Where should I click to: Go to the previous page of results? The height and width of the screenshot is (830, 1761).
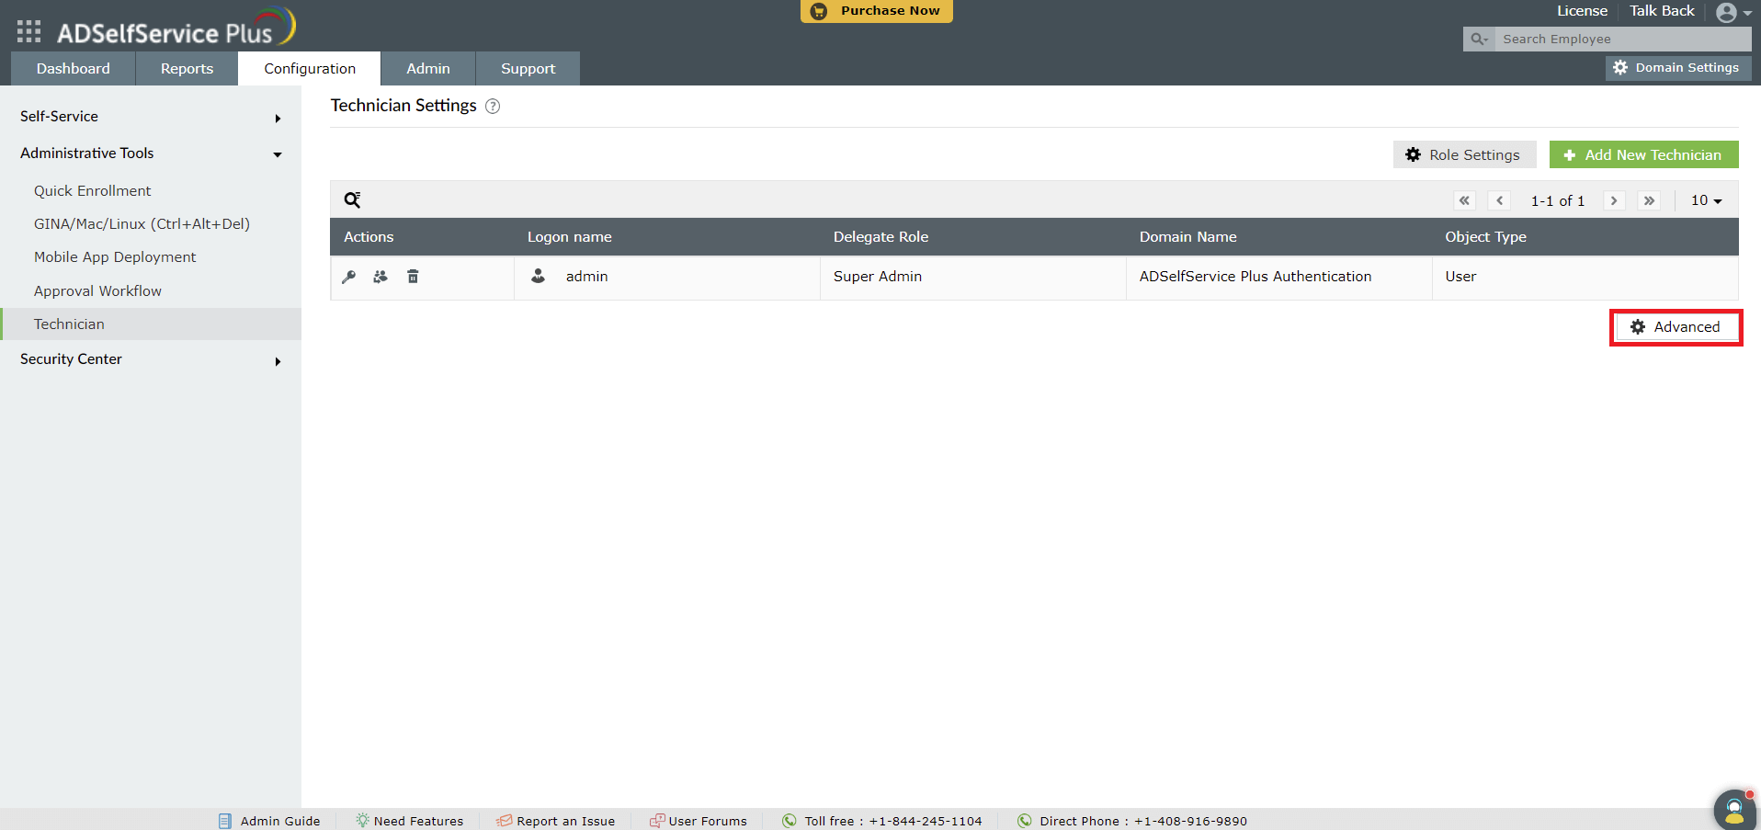point(1499,200)
